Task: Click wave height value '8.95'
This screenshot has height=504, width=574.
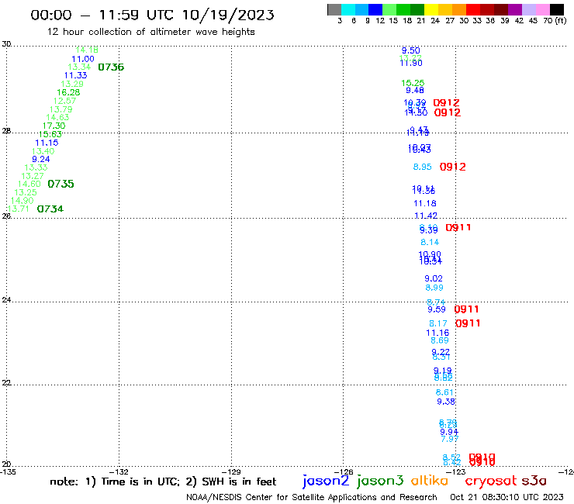Action: pos(423,167)
